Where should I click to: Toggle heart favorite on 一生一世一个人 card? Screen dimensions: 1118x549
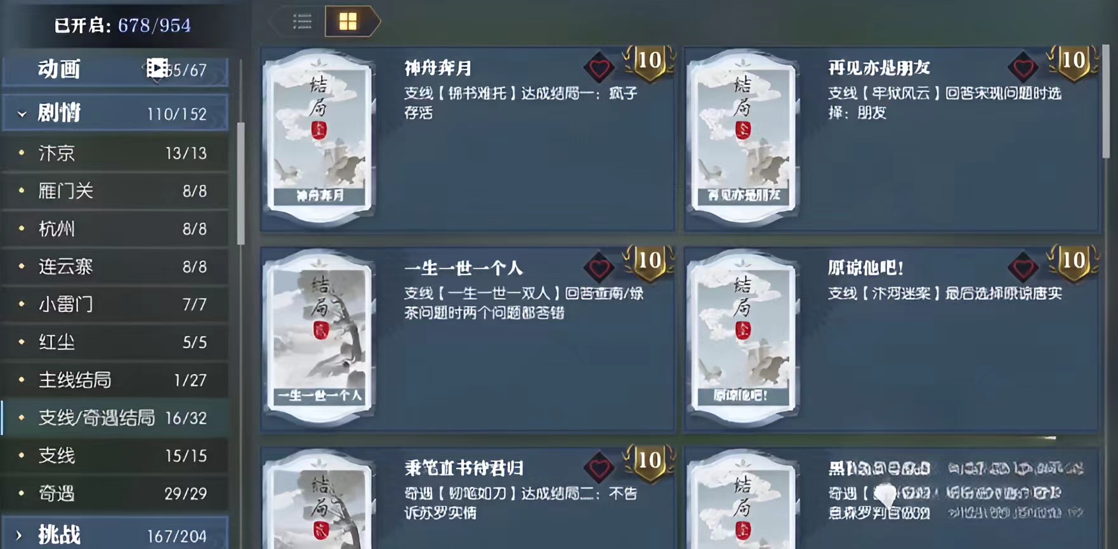[x=599, y=268]
